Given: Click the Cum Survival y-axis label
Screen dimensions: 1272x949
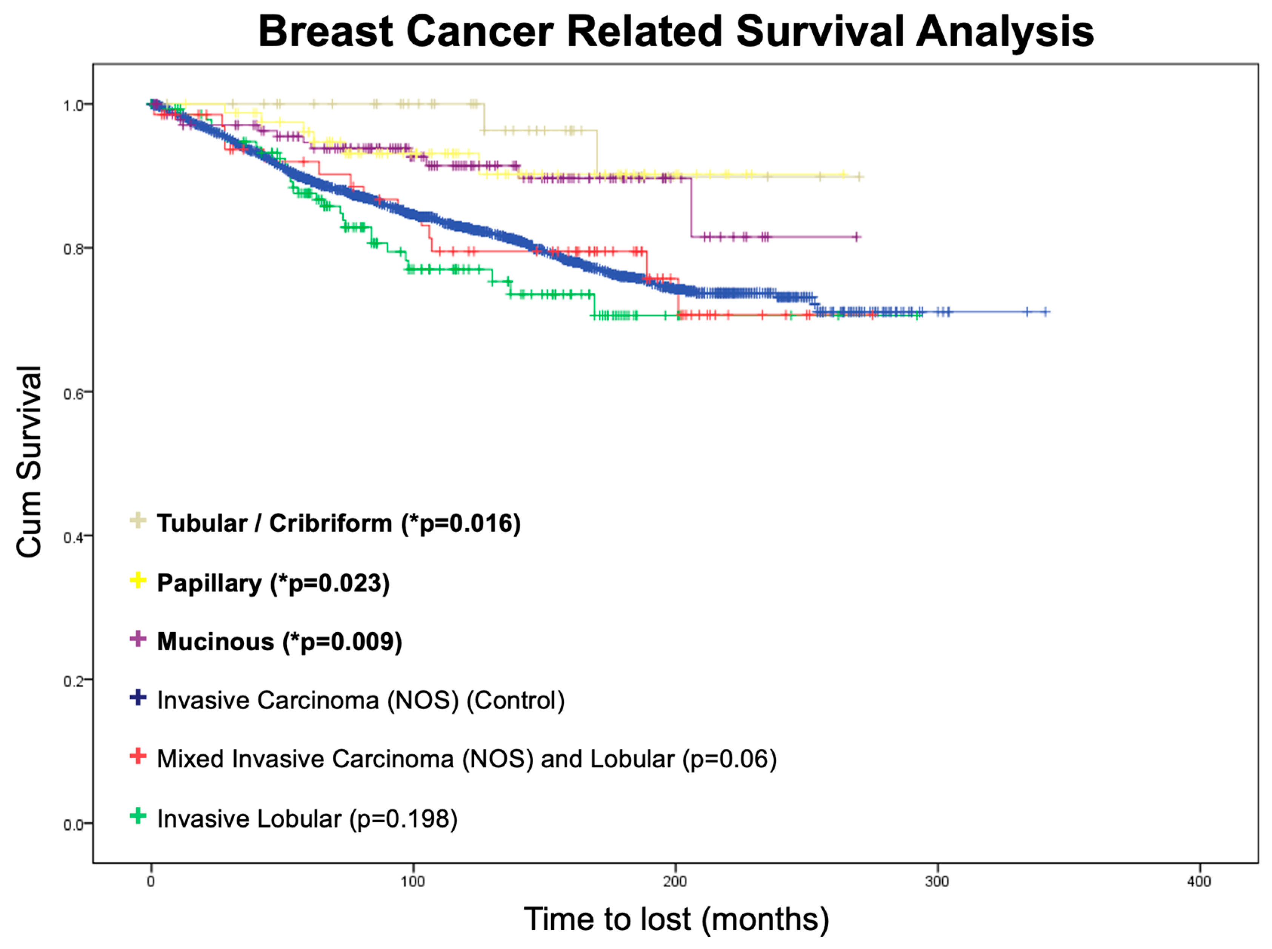Looking at the screenshot, I should 29,461.
